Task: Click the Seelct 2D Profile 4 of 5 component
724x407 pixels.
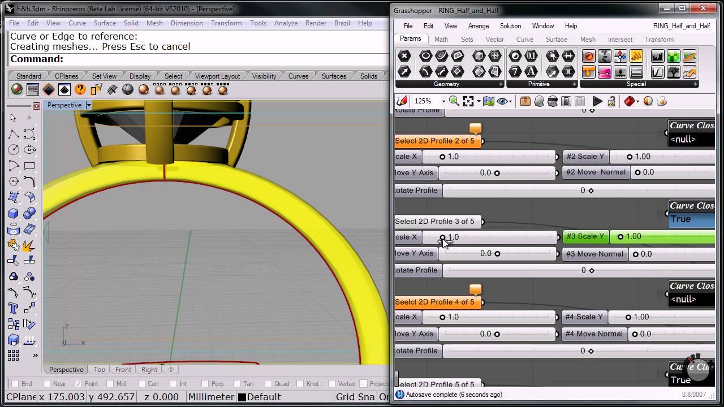Action: click(x=438, y=302)
